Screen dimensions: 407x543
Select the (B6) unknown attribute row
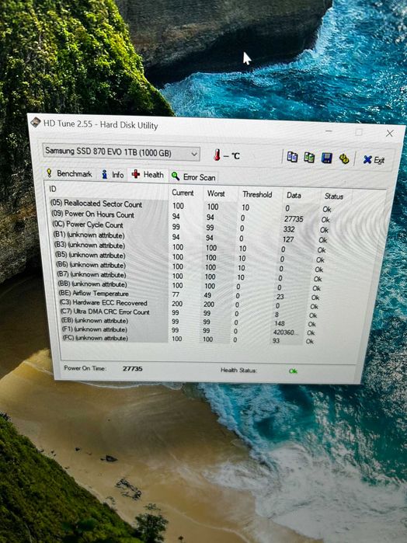[190, 267]
